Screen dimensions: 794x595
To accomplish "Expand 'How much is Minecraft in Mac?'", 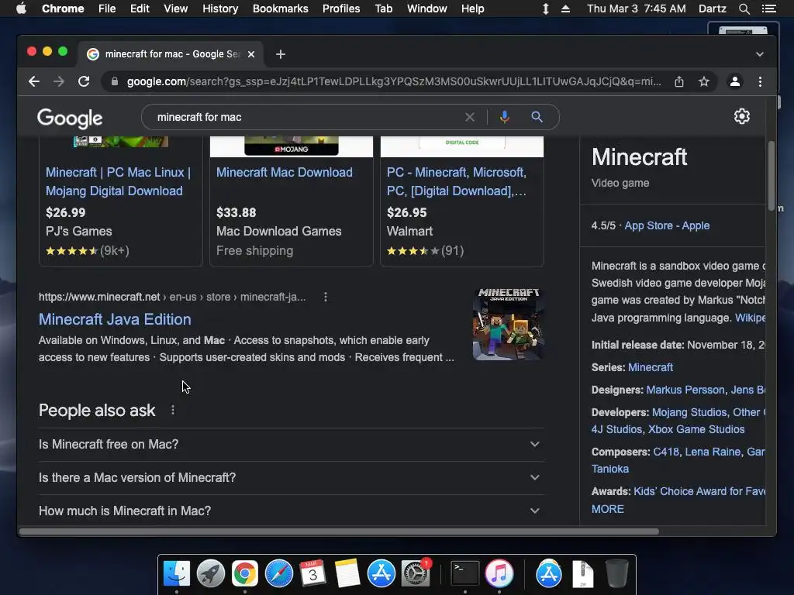I will click(x=292, y=511).
